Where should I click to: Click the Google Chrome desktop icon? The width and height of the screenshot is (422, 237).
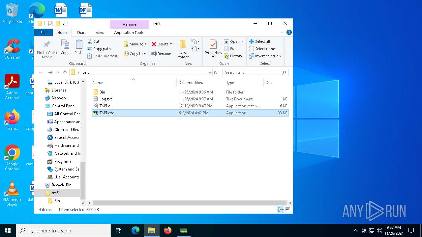tap(12, 157)
